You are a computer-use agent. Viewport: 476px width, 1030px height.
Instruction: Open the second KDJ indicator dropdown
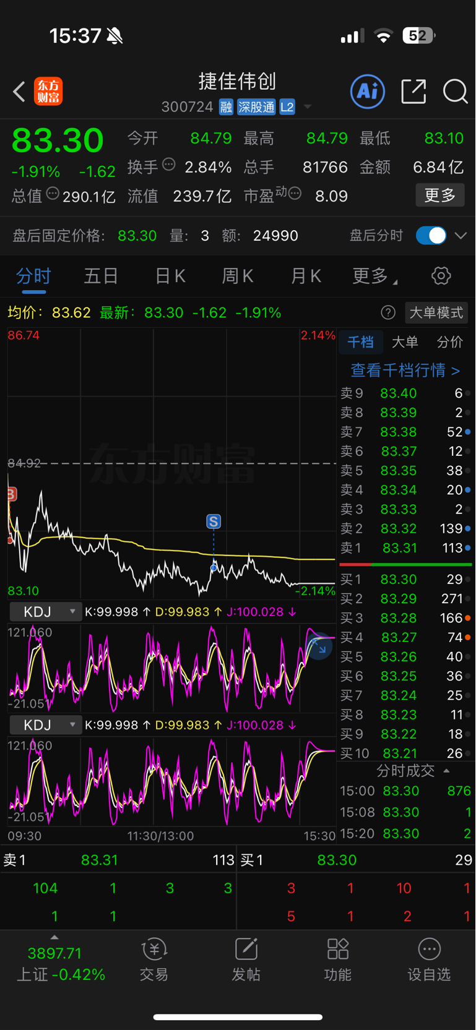(x=46, y=725)
